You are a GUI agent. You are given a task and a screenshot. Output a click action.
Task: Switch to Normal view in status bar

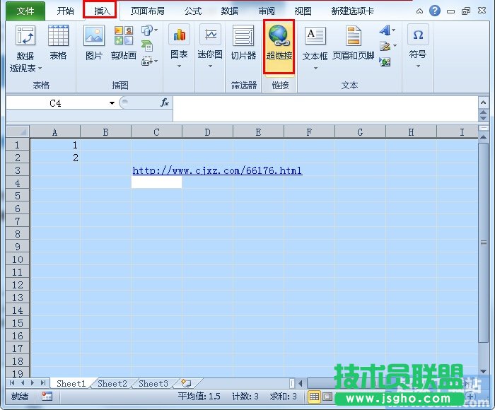314,397
